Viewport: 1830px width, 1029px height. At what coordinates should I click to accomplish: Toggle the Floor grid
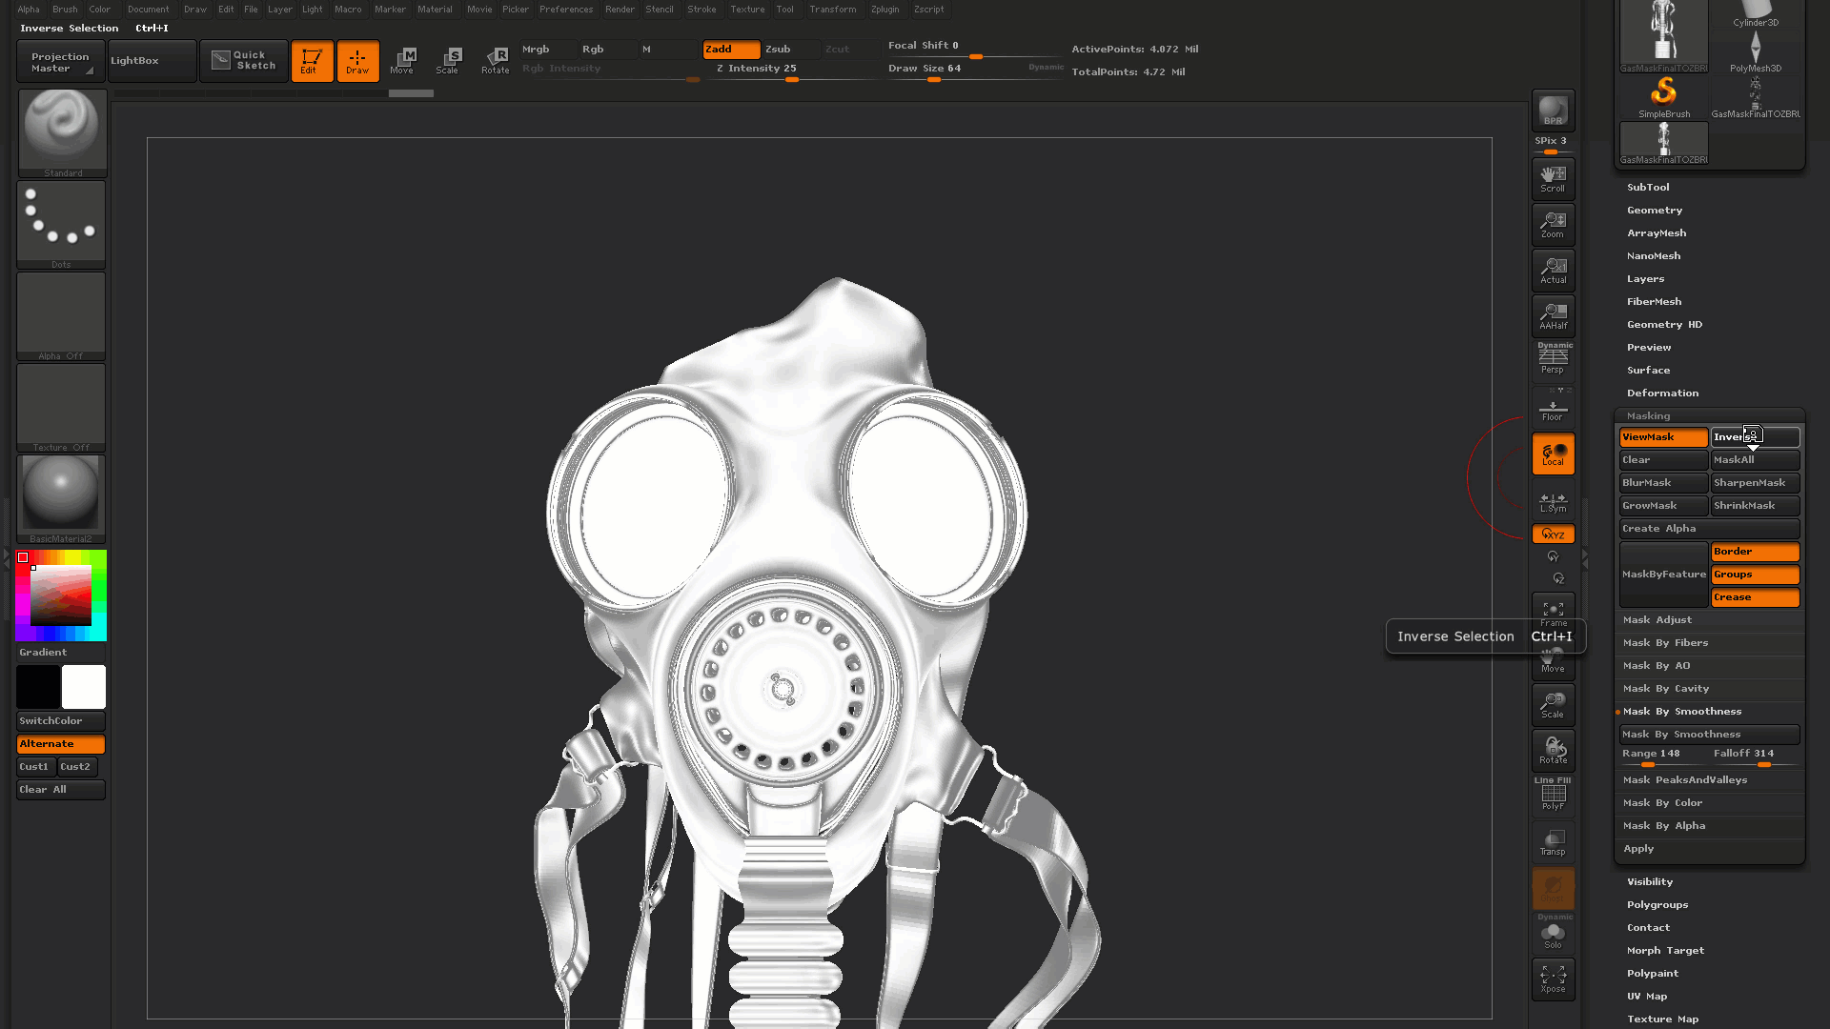pyautogui.click(x=1553, y=407)
